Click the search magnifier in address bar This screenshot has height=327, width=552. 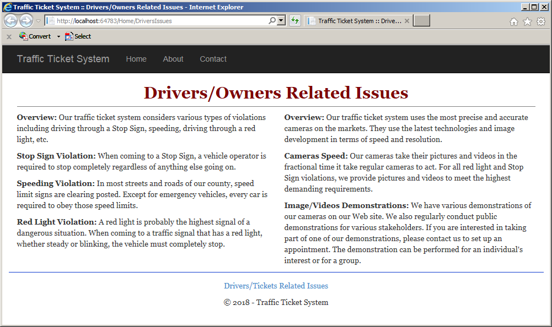pos(272,21)
